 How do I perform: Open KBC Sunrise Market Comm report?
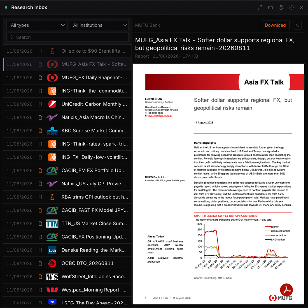pyautogui.click(x=67, y=131)
